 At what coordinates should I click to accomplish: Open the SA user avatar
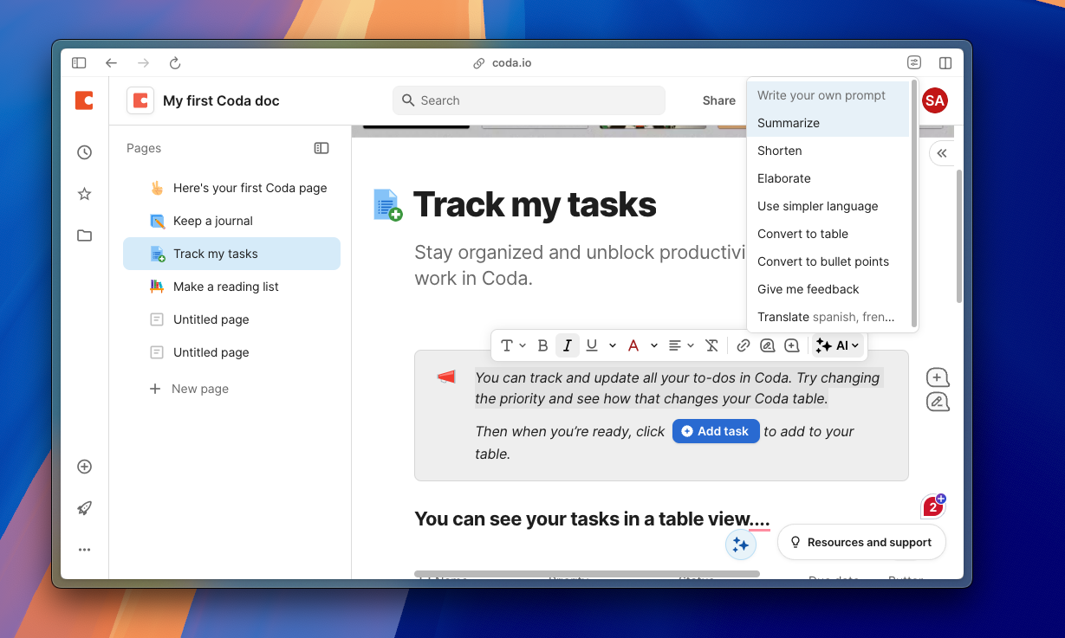tap(934, 100)
